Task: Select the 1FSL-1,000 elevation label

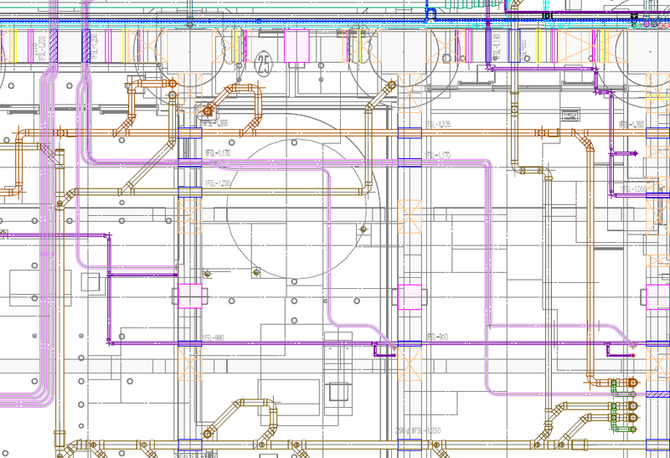Action: click(633, 189)
